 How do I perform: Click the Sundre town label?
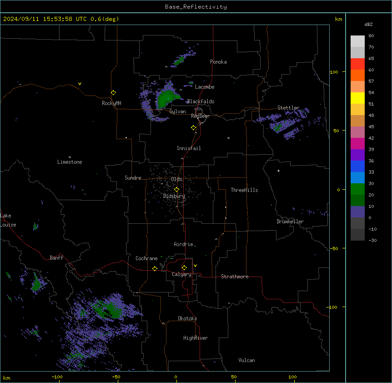coord(133,178)
